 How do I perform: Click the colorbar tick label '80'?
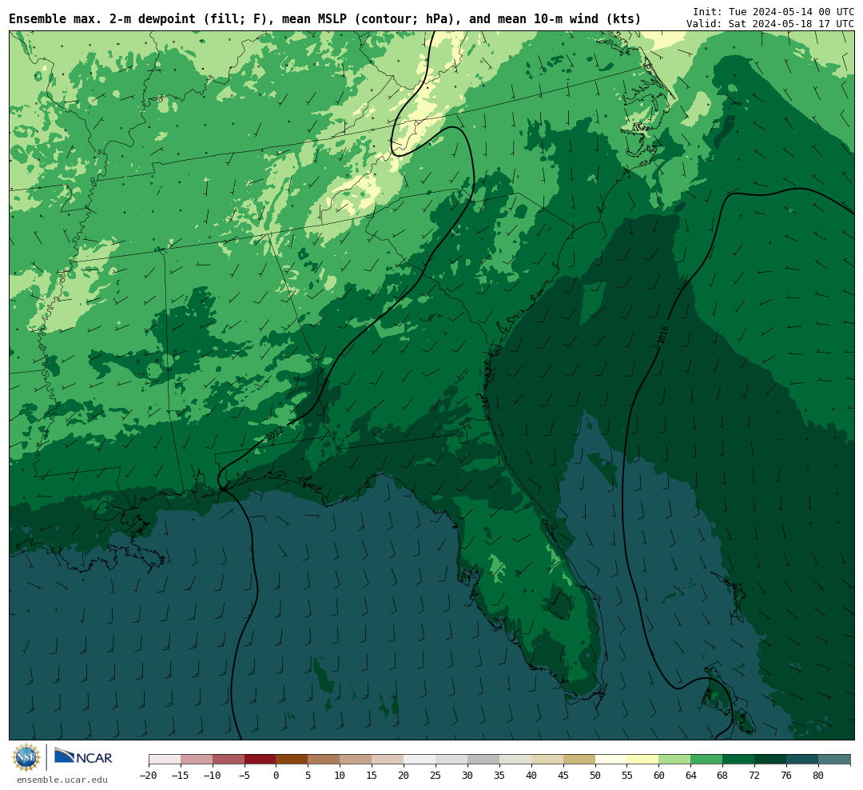click(819, 776)
